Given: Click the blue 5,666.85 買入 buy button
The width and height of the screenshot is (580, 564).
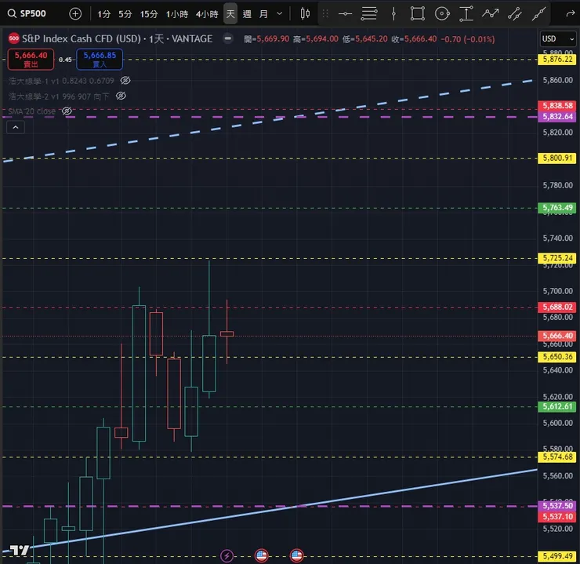Looking at the screenshot, I should pyautogui.click(x=100, y=59).
